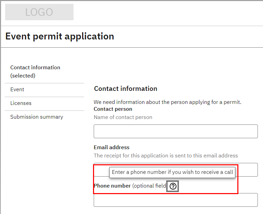Click the Email address field label

pyautogui.click(x=111, y=147)
